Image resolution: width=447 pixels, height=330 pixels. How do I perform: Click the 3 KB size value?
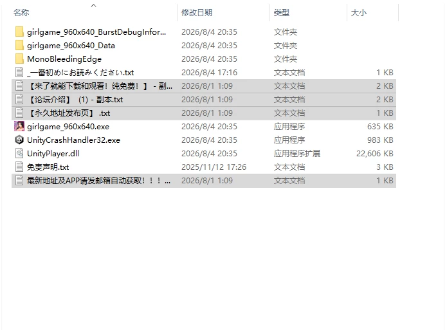pyautogui.click(x=385, y=167)
